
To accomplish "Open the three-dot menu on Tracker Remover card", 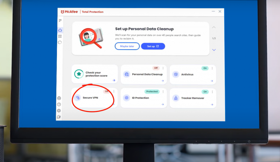I will (212, 92).
